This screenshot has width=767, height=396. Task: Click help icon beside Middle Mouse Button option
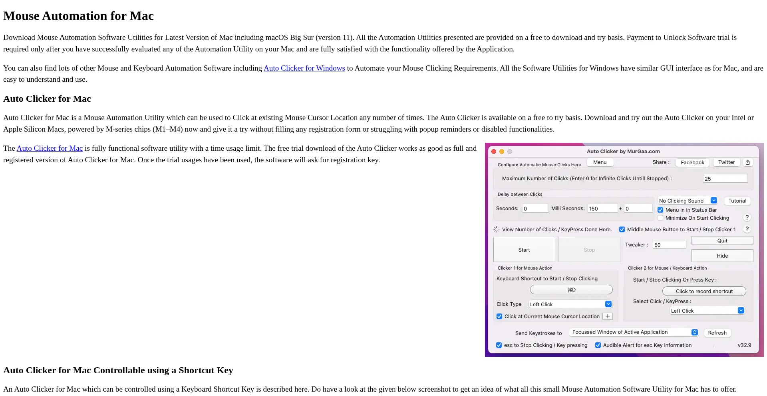747,229
